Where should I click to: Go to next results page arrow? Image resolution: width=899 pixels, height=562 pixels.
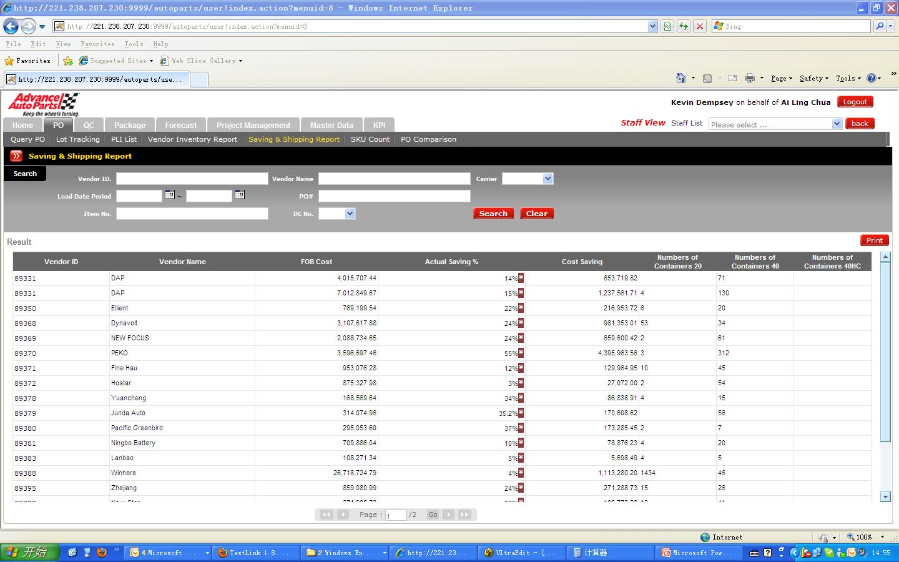coord(449,515)
